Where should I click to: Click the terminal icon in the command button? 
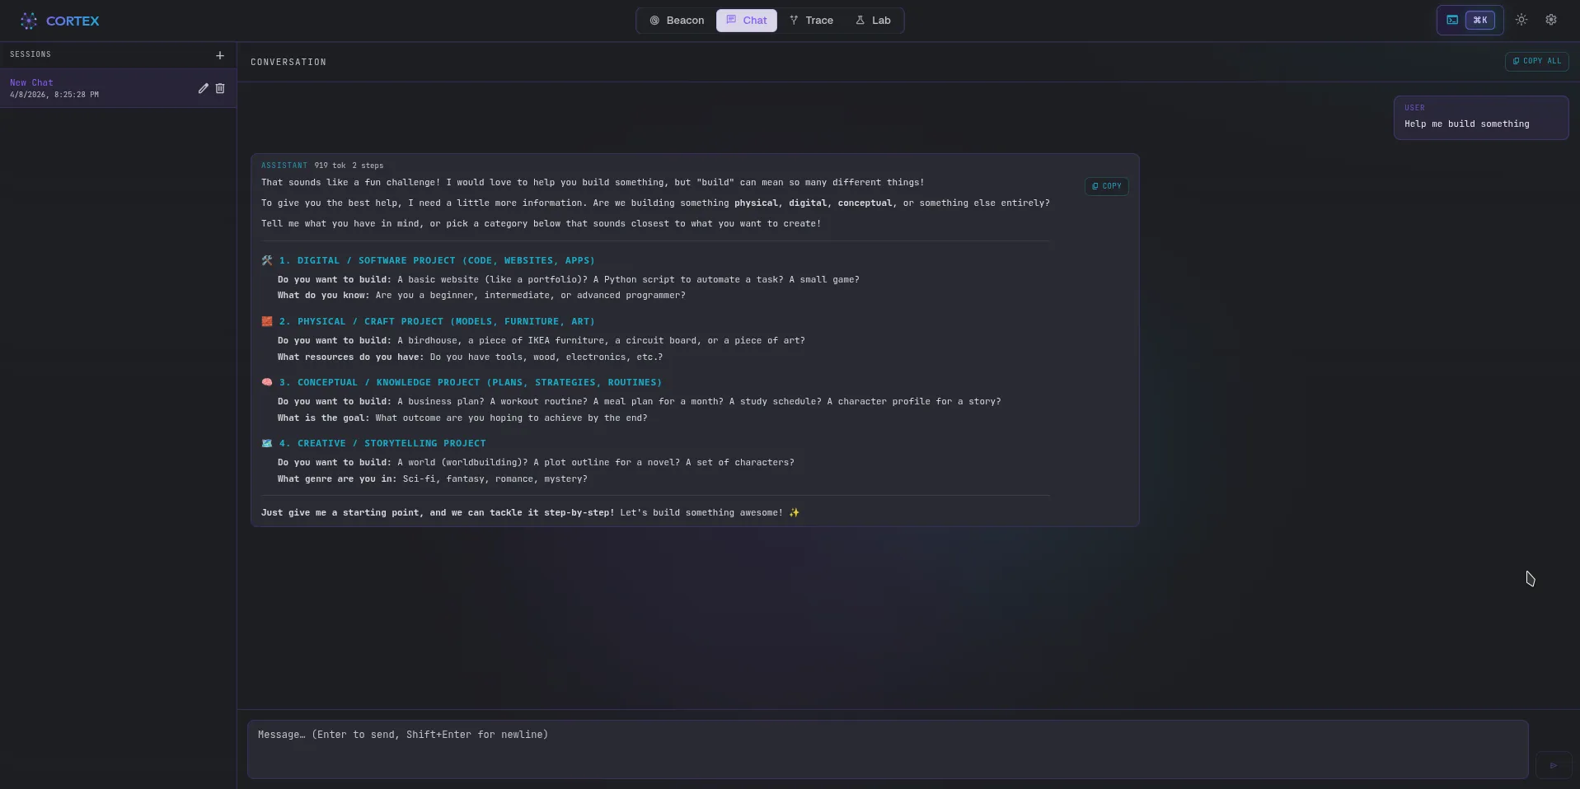(x=1452, y=20)
